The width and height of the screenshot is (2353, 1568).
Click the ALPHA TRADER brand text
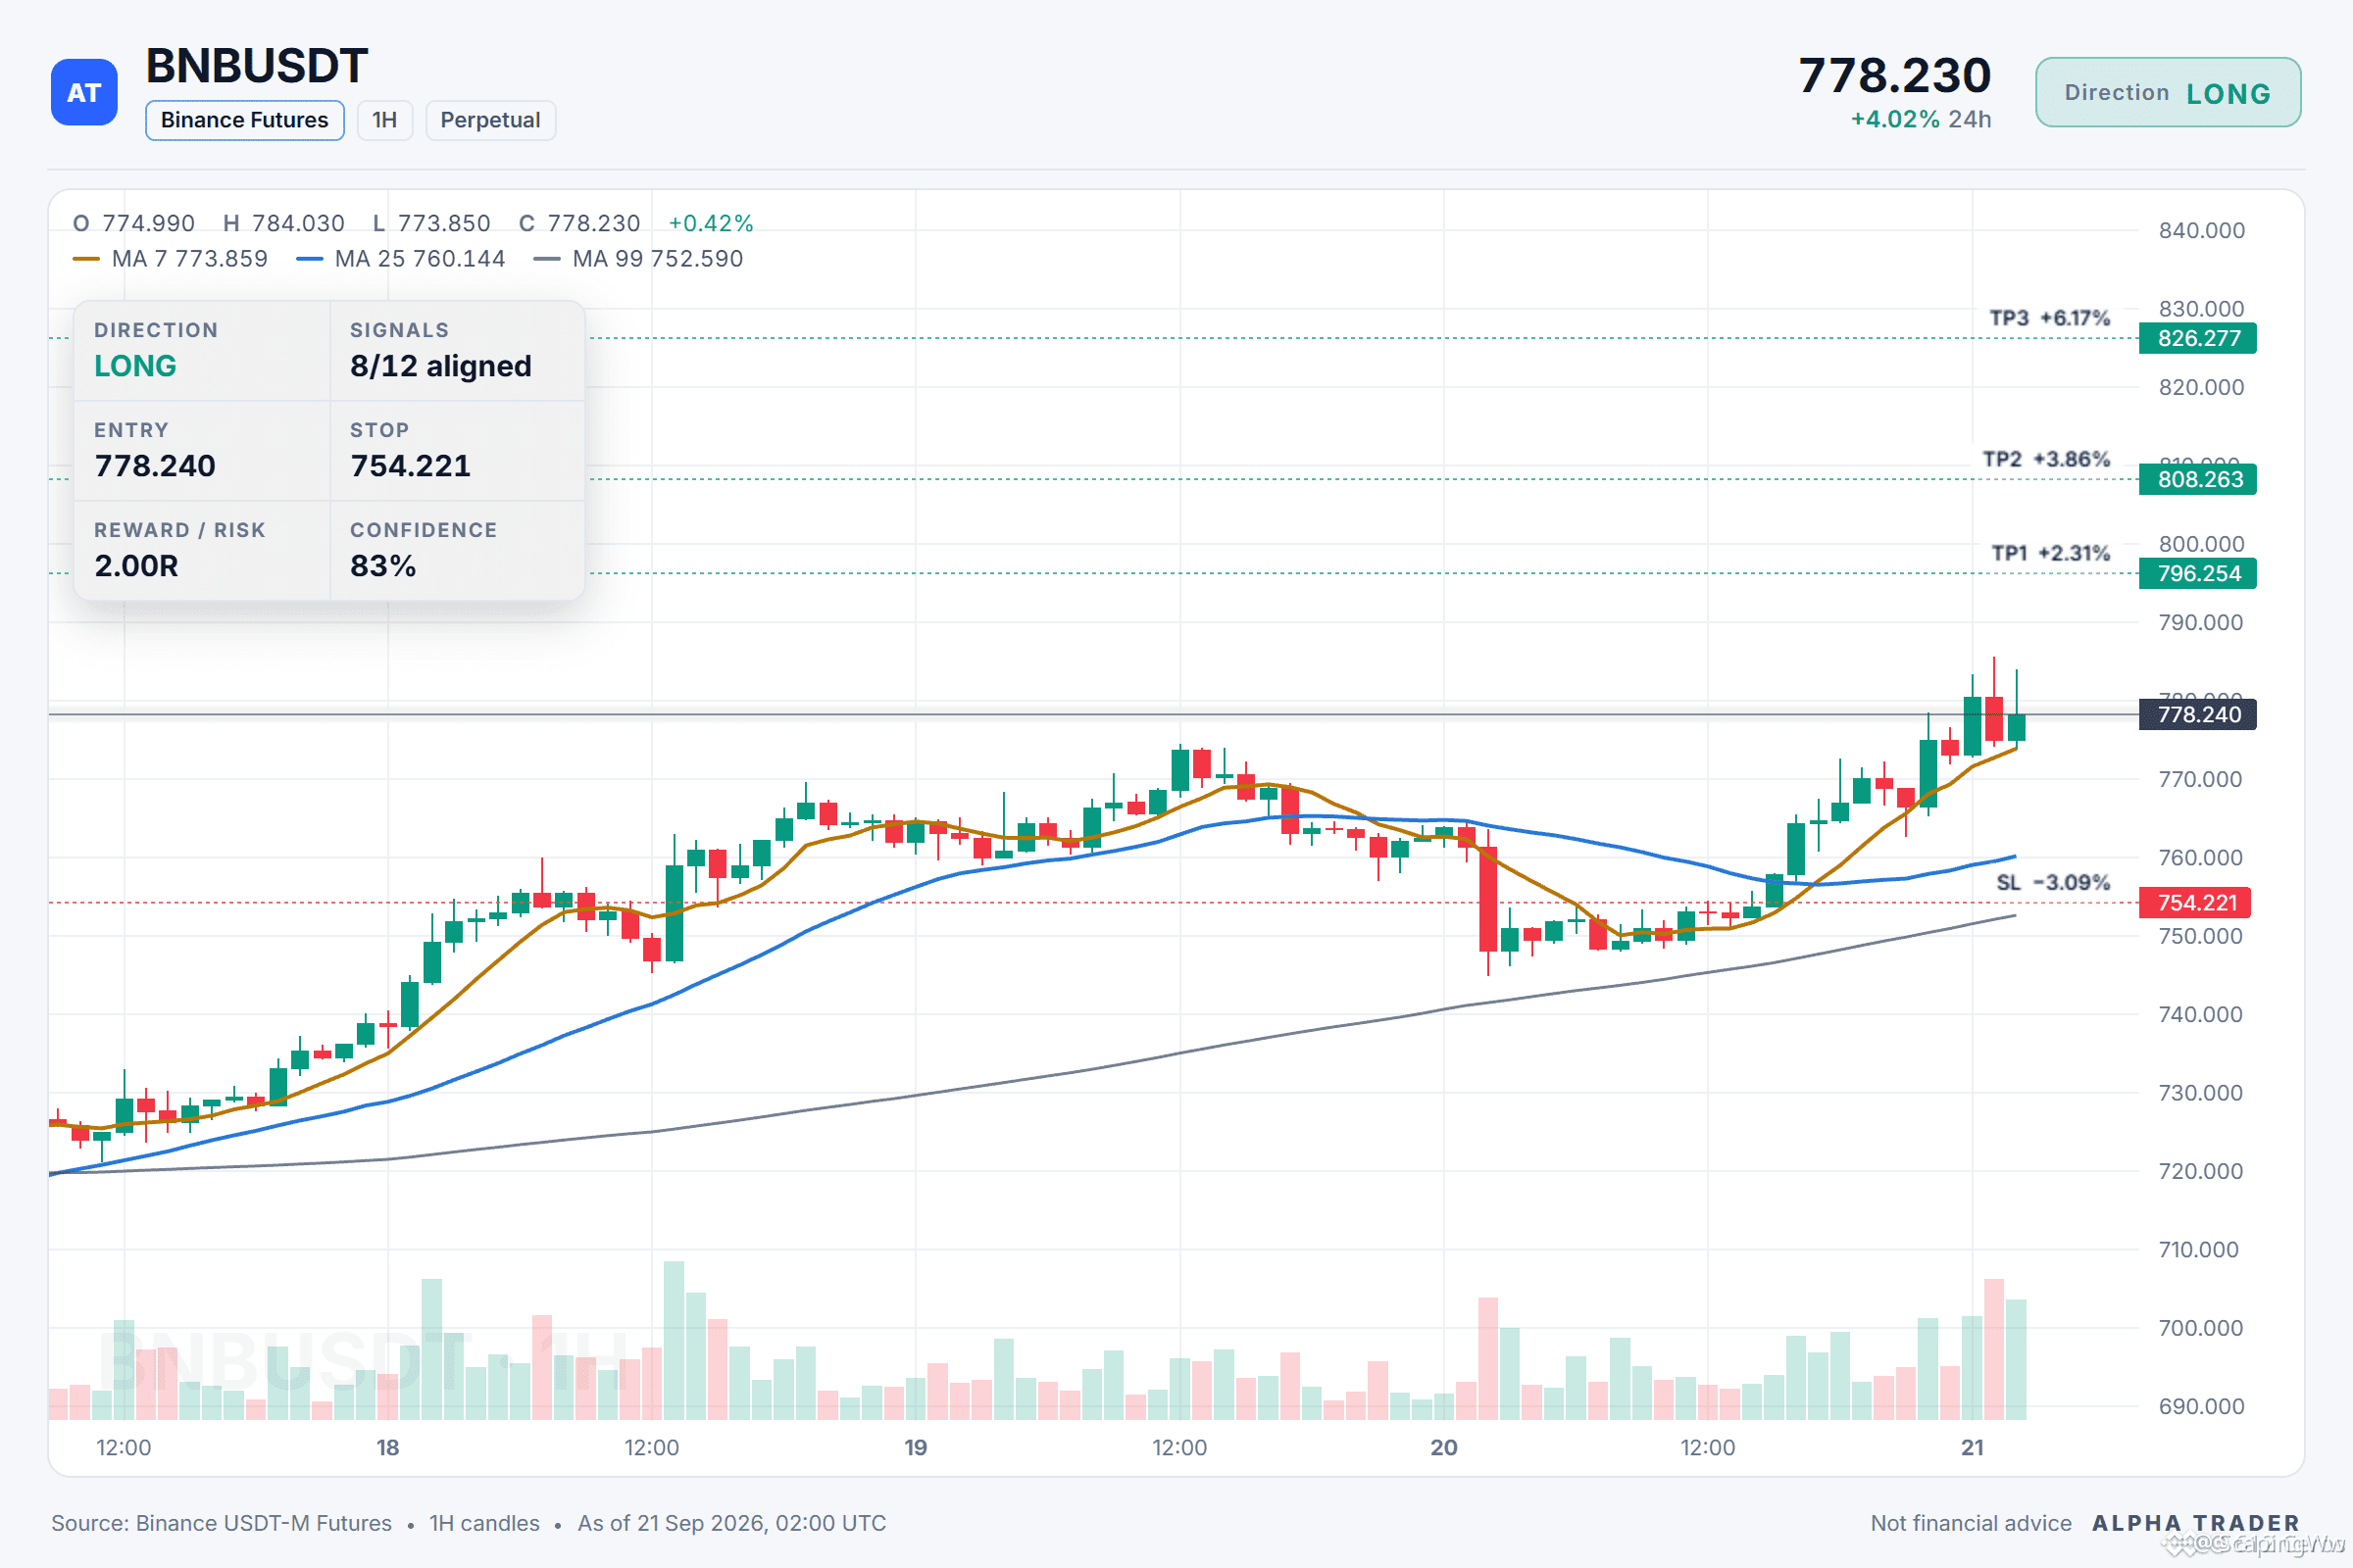pos(2196,1522)
